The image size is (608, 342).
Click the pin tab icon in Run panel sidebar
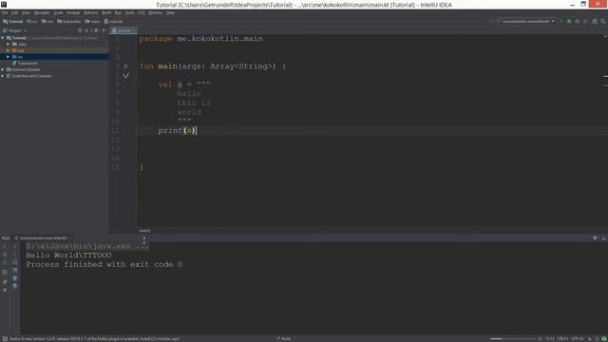(5, 282)
